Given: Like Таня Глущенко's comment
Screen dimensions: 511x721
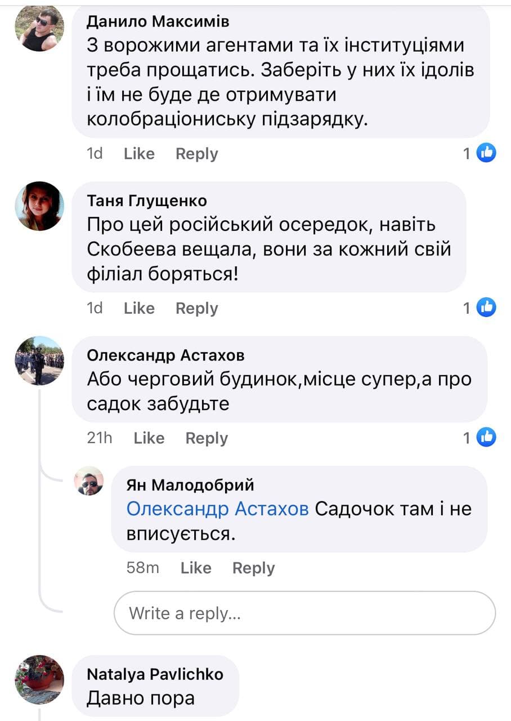Looking at the screenshot, I should (139, 308).
